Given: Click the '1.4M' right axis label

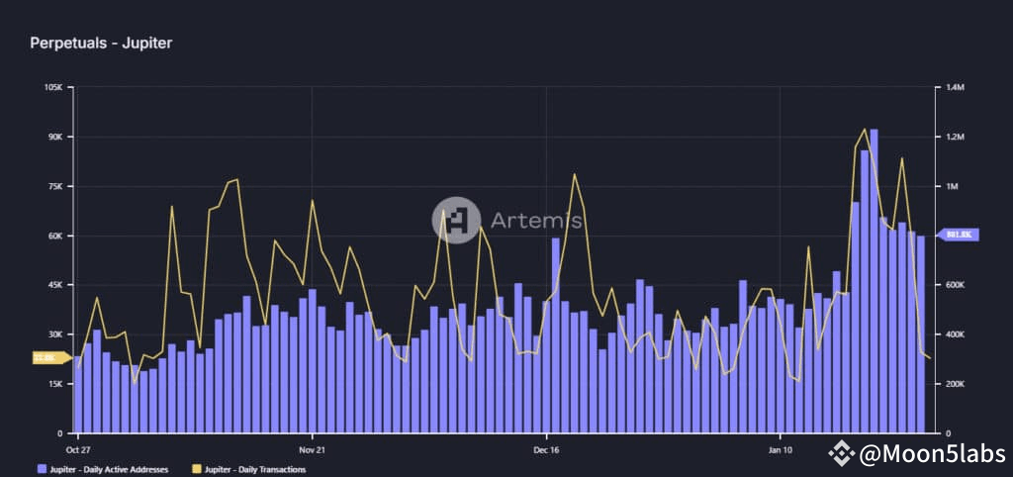Looking at the screenshot, I should 956,87.
